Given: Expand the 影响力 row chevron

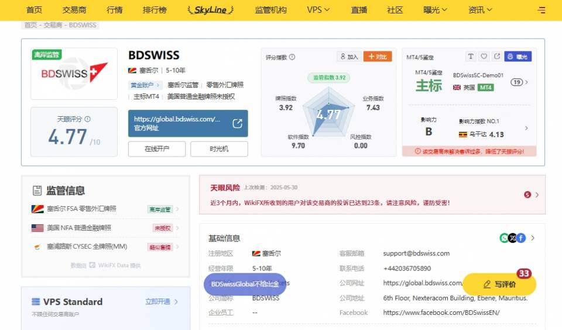Looking at the screenshot, I should [526, 128].
